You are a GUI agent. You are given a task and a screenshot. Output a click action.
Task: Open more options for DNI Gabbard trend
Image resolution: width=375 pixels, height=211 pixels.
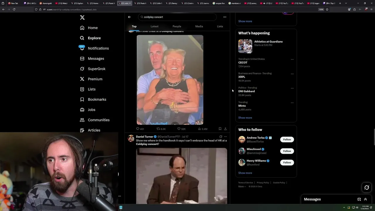(x=292, y=88)
